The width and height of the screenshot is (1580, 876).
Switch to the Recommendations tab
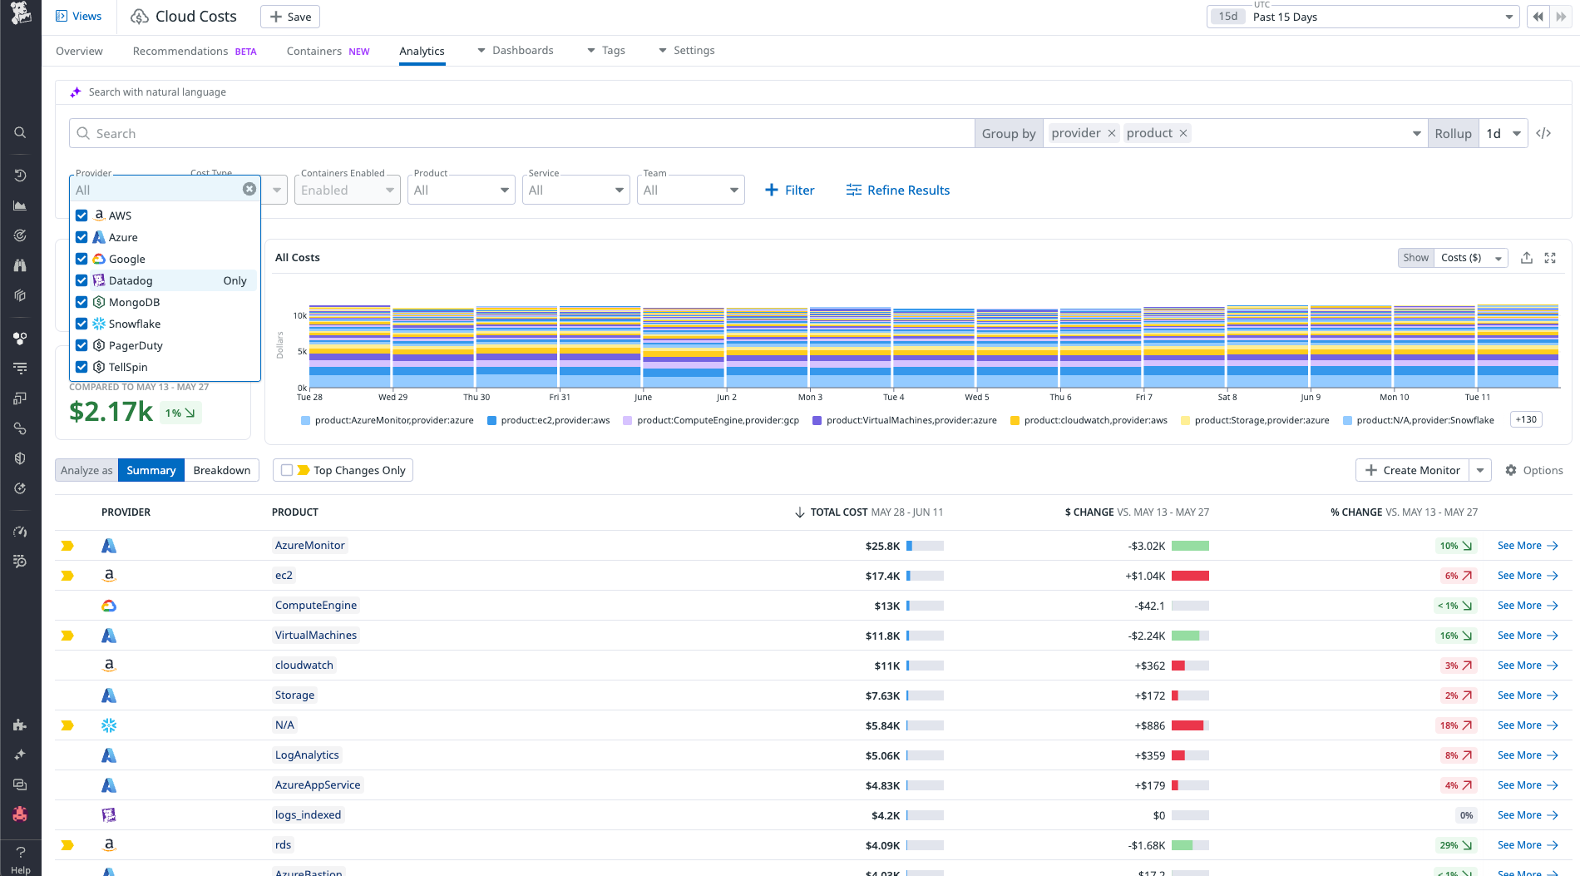(180, 50)
